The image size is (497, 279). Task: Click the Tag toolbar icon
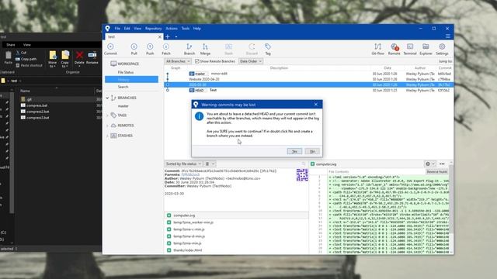click(268, 50)
